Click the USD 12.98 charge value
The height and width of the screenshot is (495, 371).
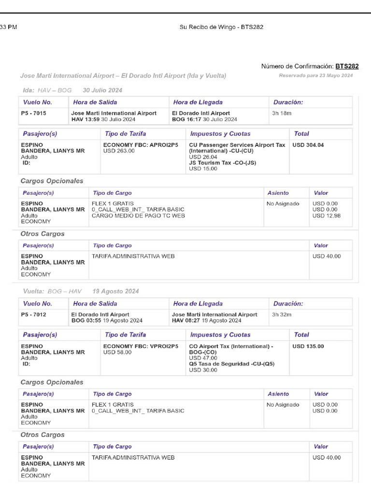pyautogui.click(x=327, y=216)
